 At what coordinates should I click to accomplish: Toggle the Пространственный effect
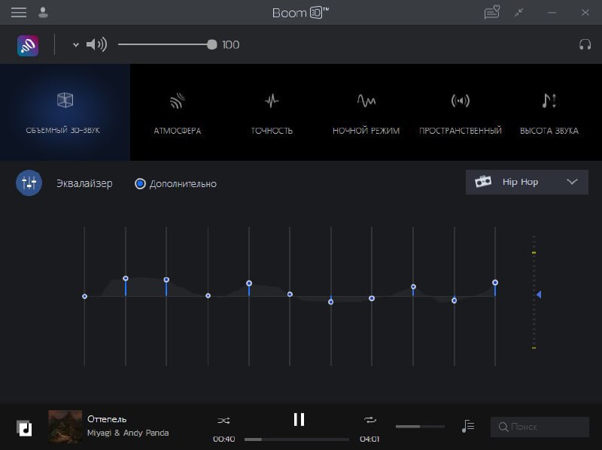point(461,112)
